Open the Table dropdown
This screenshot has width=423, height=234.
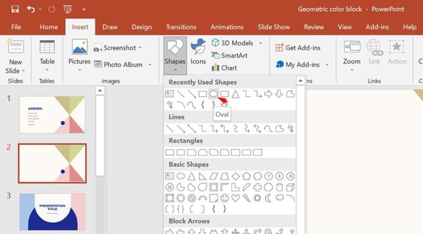(x=47, y=56)
